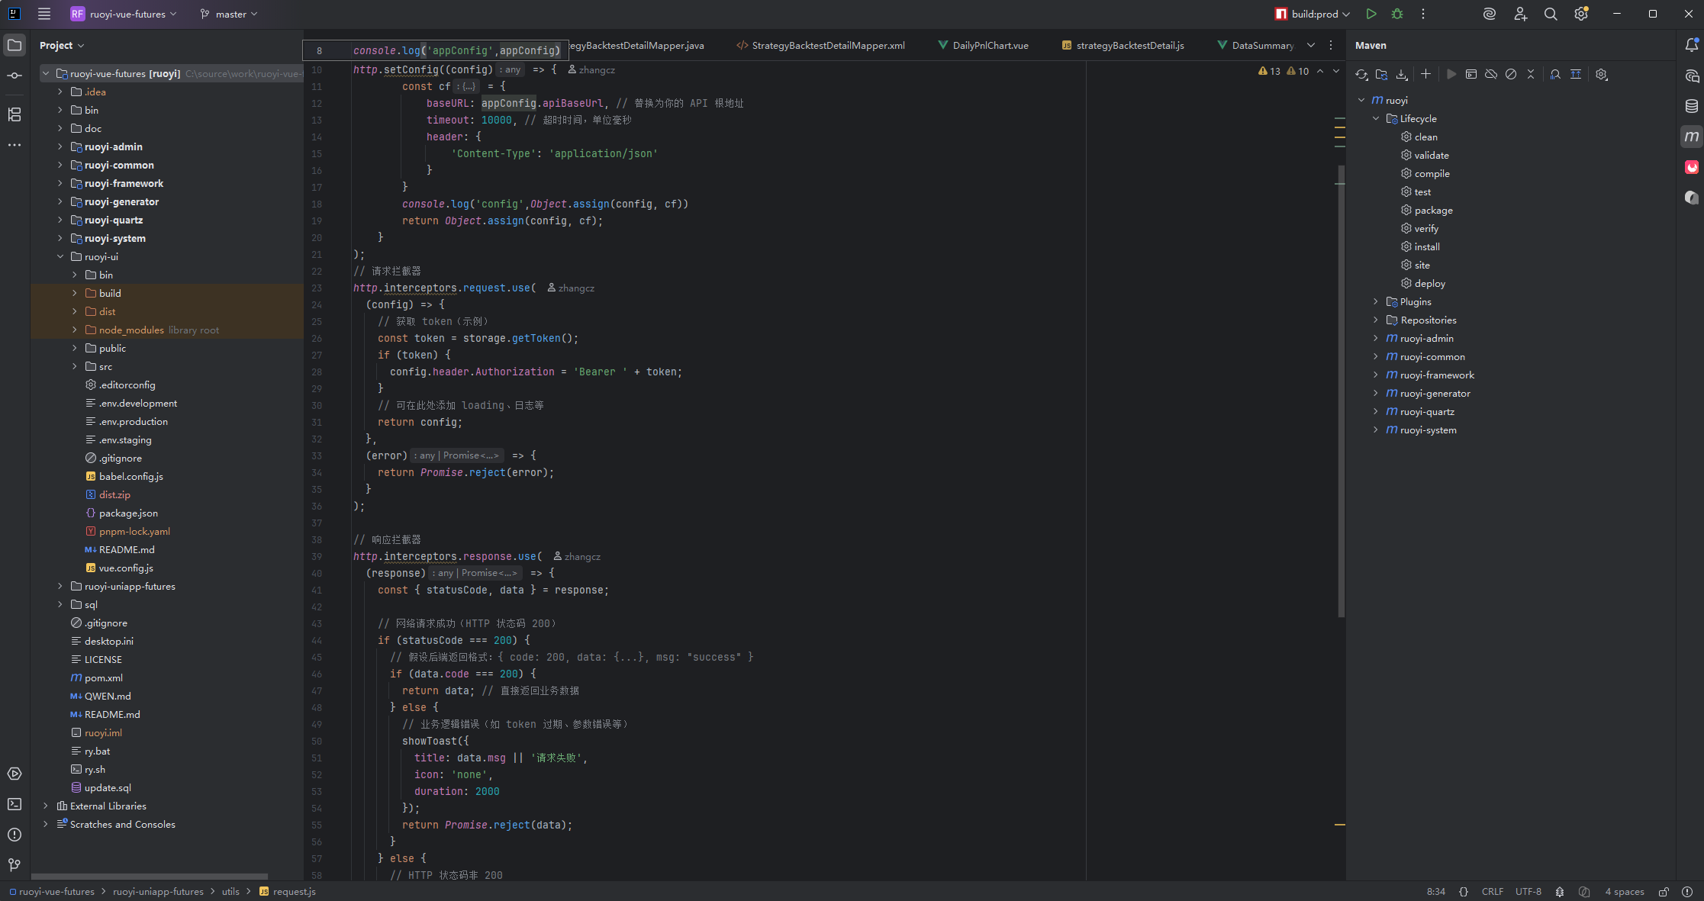Toggle file read-only lock in status bar
Image resolution: width=1704 pixels, height=901 pixels.
pos(1664,892)
